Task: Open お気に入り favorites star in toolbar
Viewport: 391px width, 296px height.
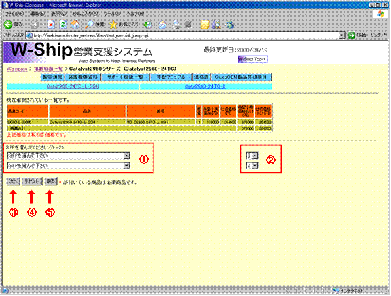Action: 124,24
